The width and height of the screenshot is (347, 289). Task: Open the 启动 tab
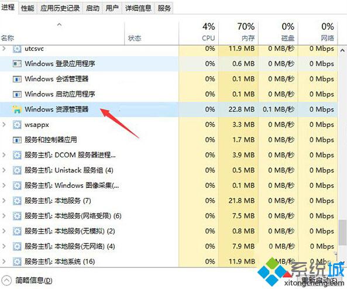tap(92, 8)
